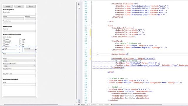Click line number 133 in the gutter
Viewport: 188px width, 106px height.
(x=86, y=72)
